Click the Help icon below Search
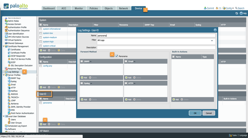This screenshot has width=248, height=138. click(241, 13)
